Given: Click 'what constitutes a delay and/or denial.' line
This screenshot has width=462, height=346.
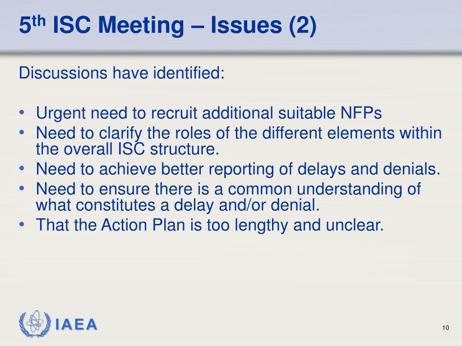Looking at the screenshot, I should (178, 205).
